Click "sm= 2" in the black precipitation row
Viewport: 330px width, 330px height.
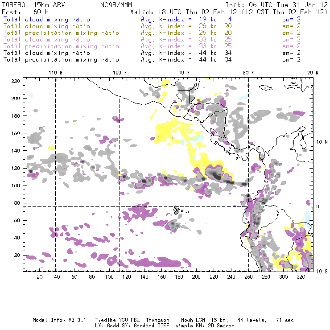(292, 60)
